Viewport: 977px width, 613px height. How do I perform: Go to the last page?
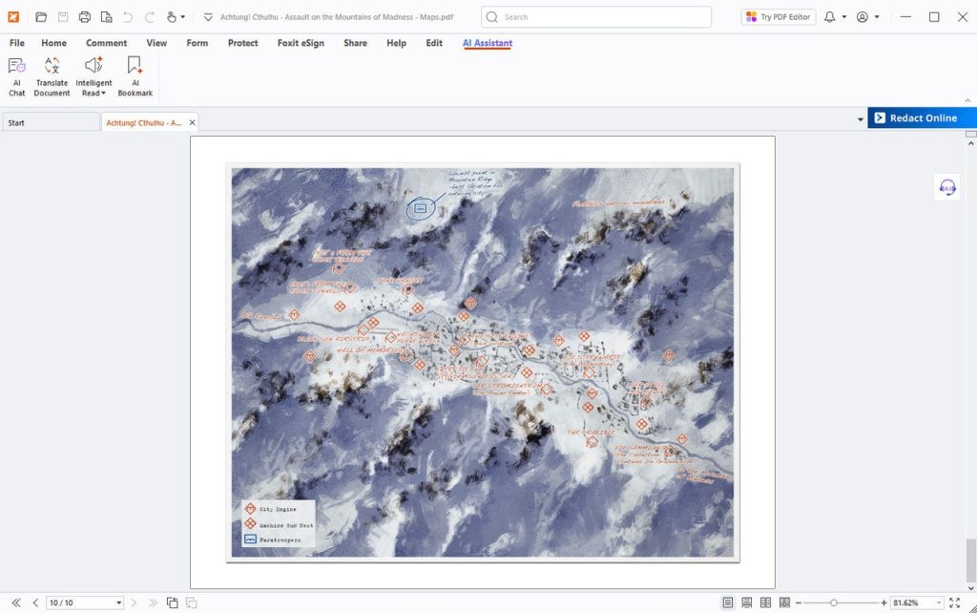(x=153, y=602)
